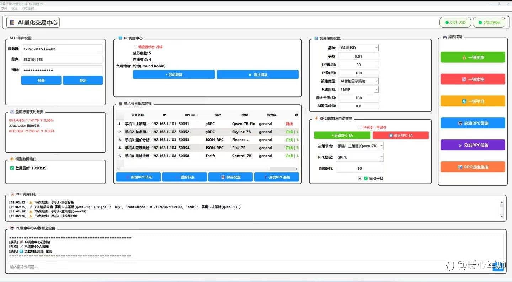
Task: Select the 192.168.1.103 IP cell
Action: point(164,140)
